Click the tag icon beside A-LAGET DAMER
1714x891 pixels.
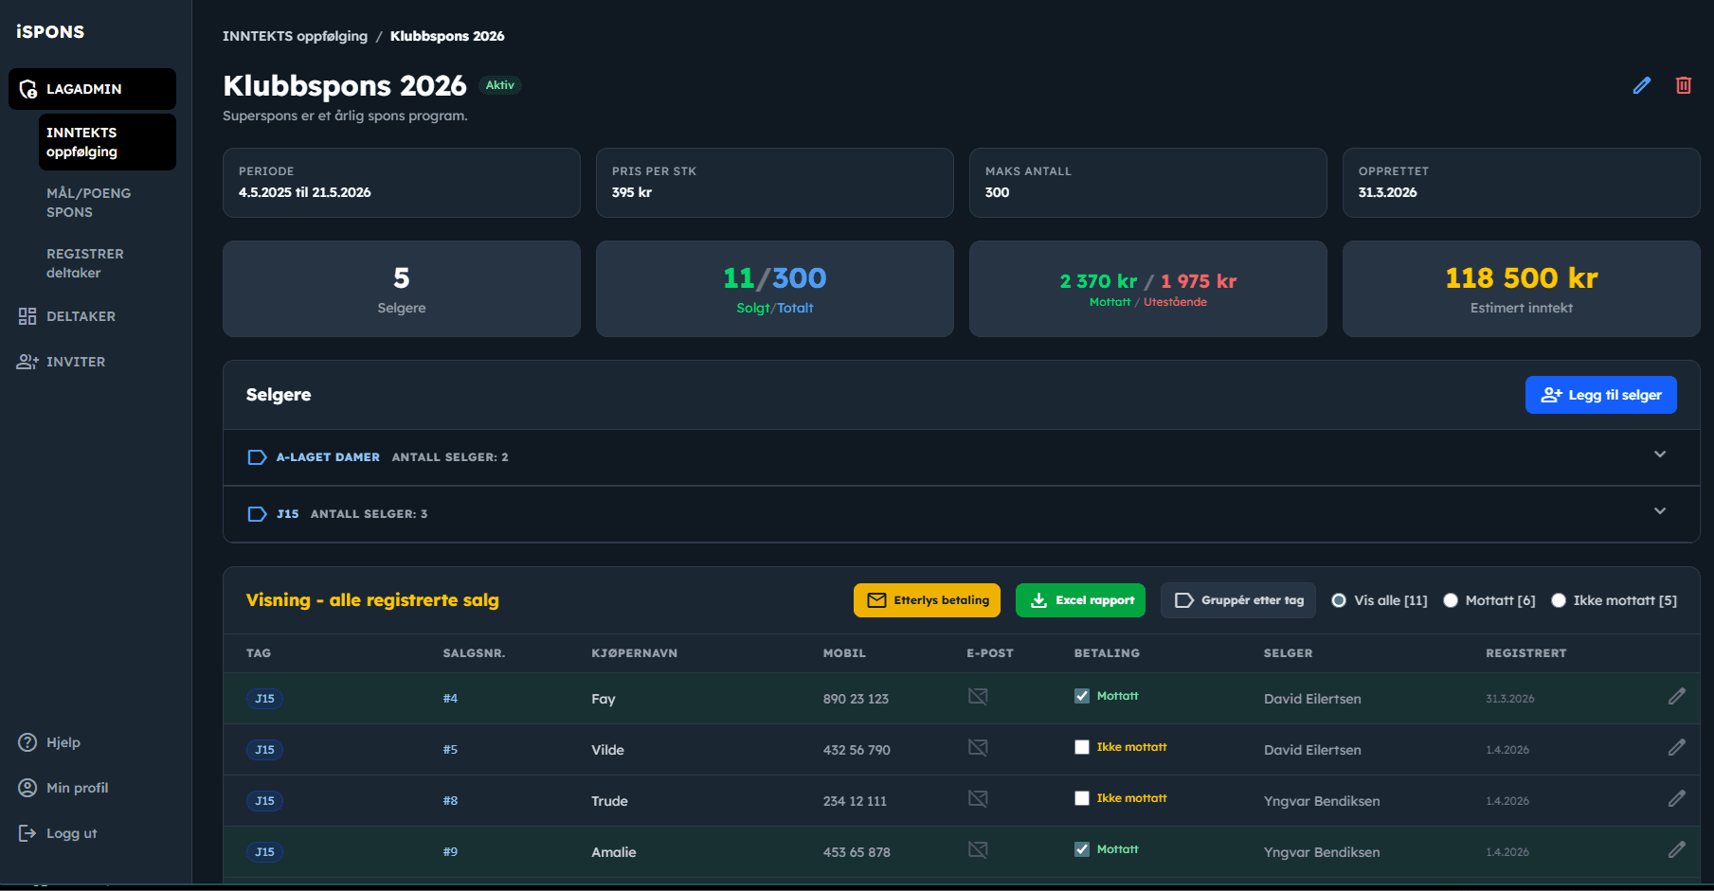point(257,457)
